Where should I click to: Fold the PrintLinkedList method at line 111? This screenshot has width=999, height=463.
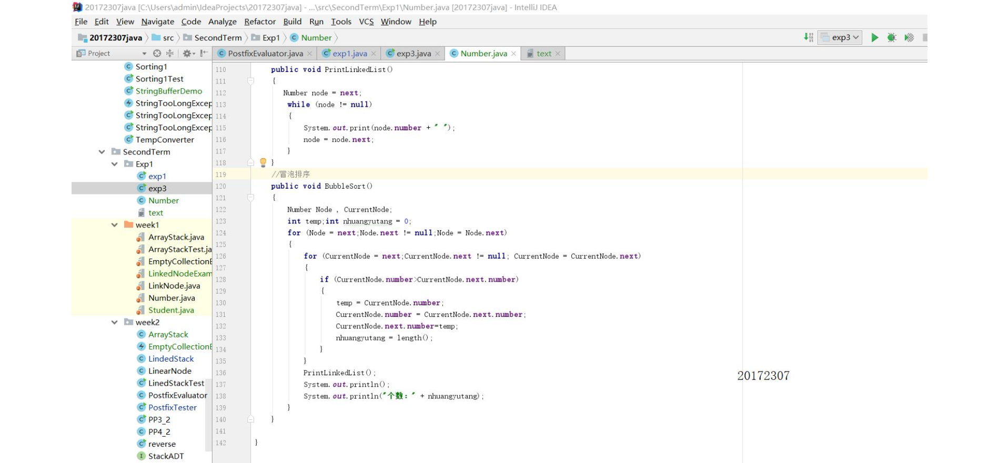251,81
